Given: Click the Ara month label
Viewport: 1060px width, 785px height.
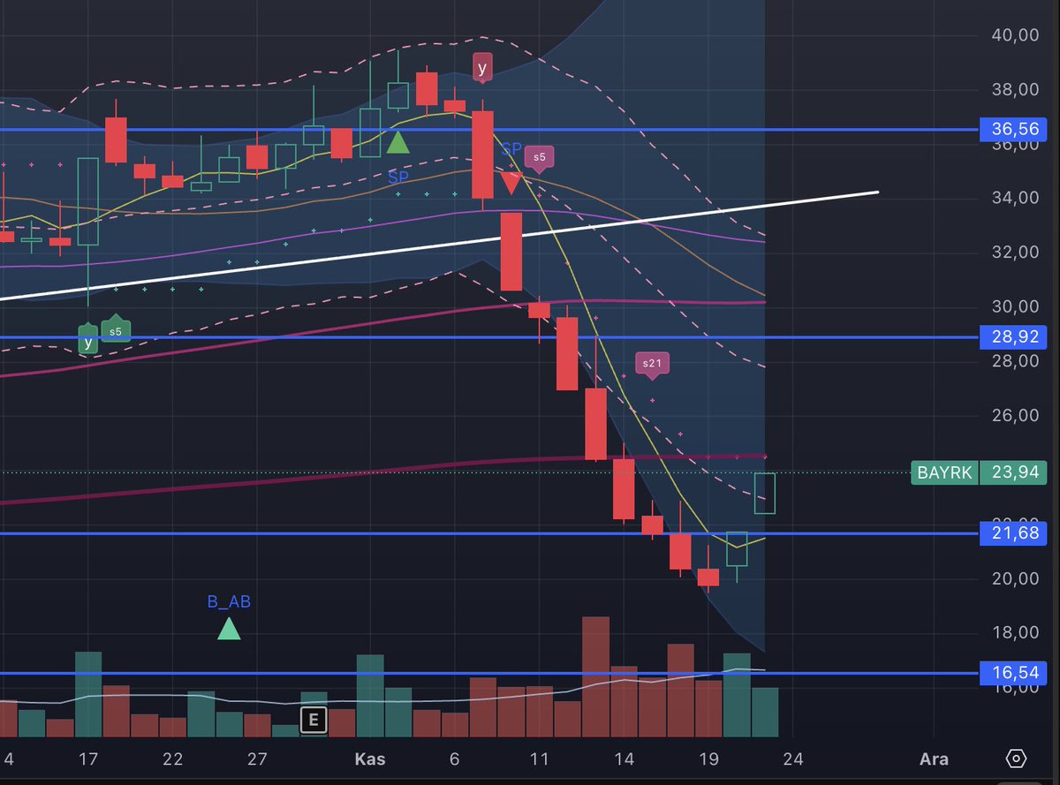Looking at the screenshot, I should 934,759.
